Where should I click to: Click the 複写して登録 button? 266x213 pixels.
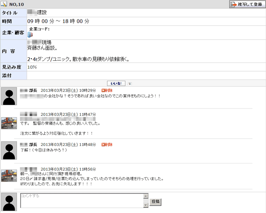click(247, 4)
